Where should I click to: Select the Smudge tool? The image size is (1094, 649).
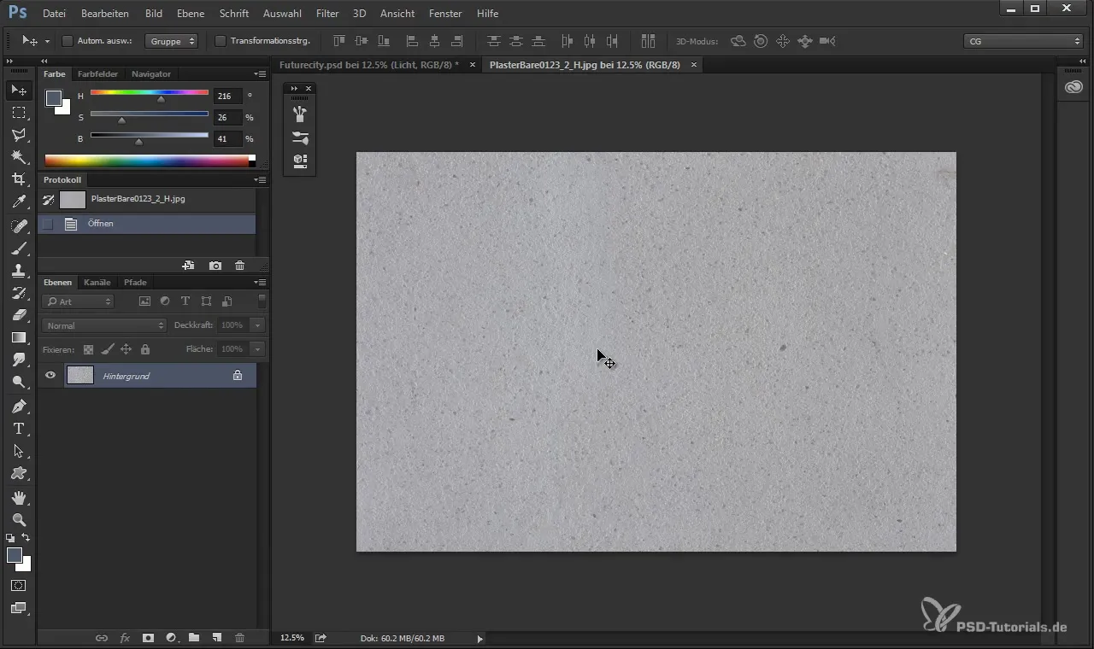pos(19,360)
